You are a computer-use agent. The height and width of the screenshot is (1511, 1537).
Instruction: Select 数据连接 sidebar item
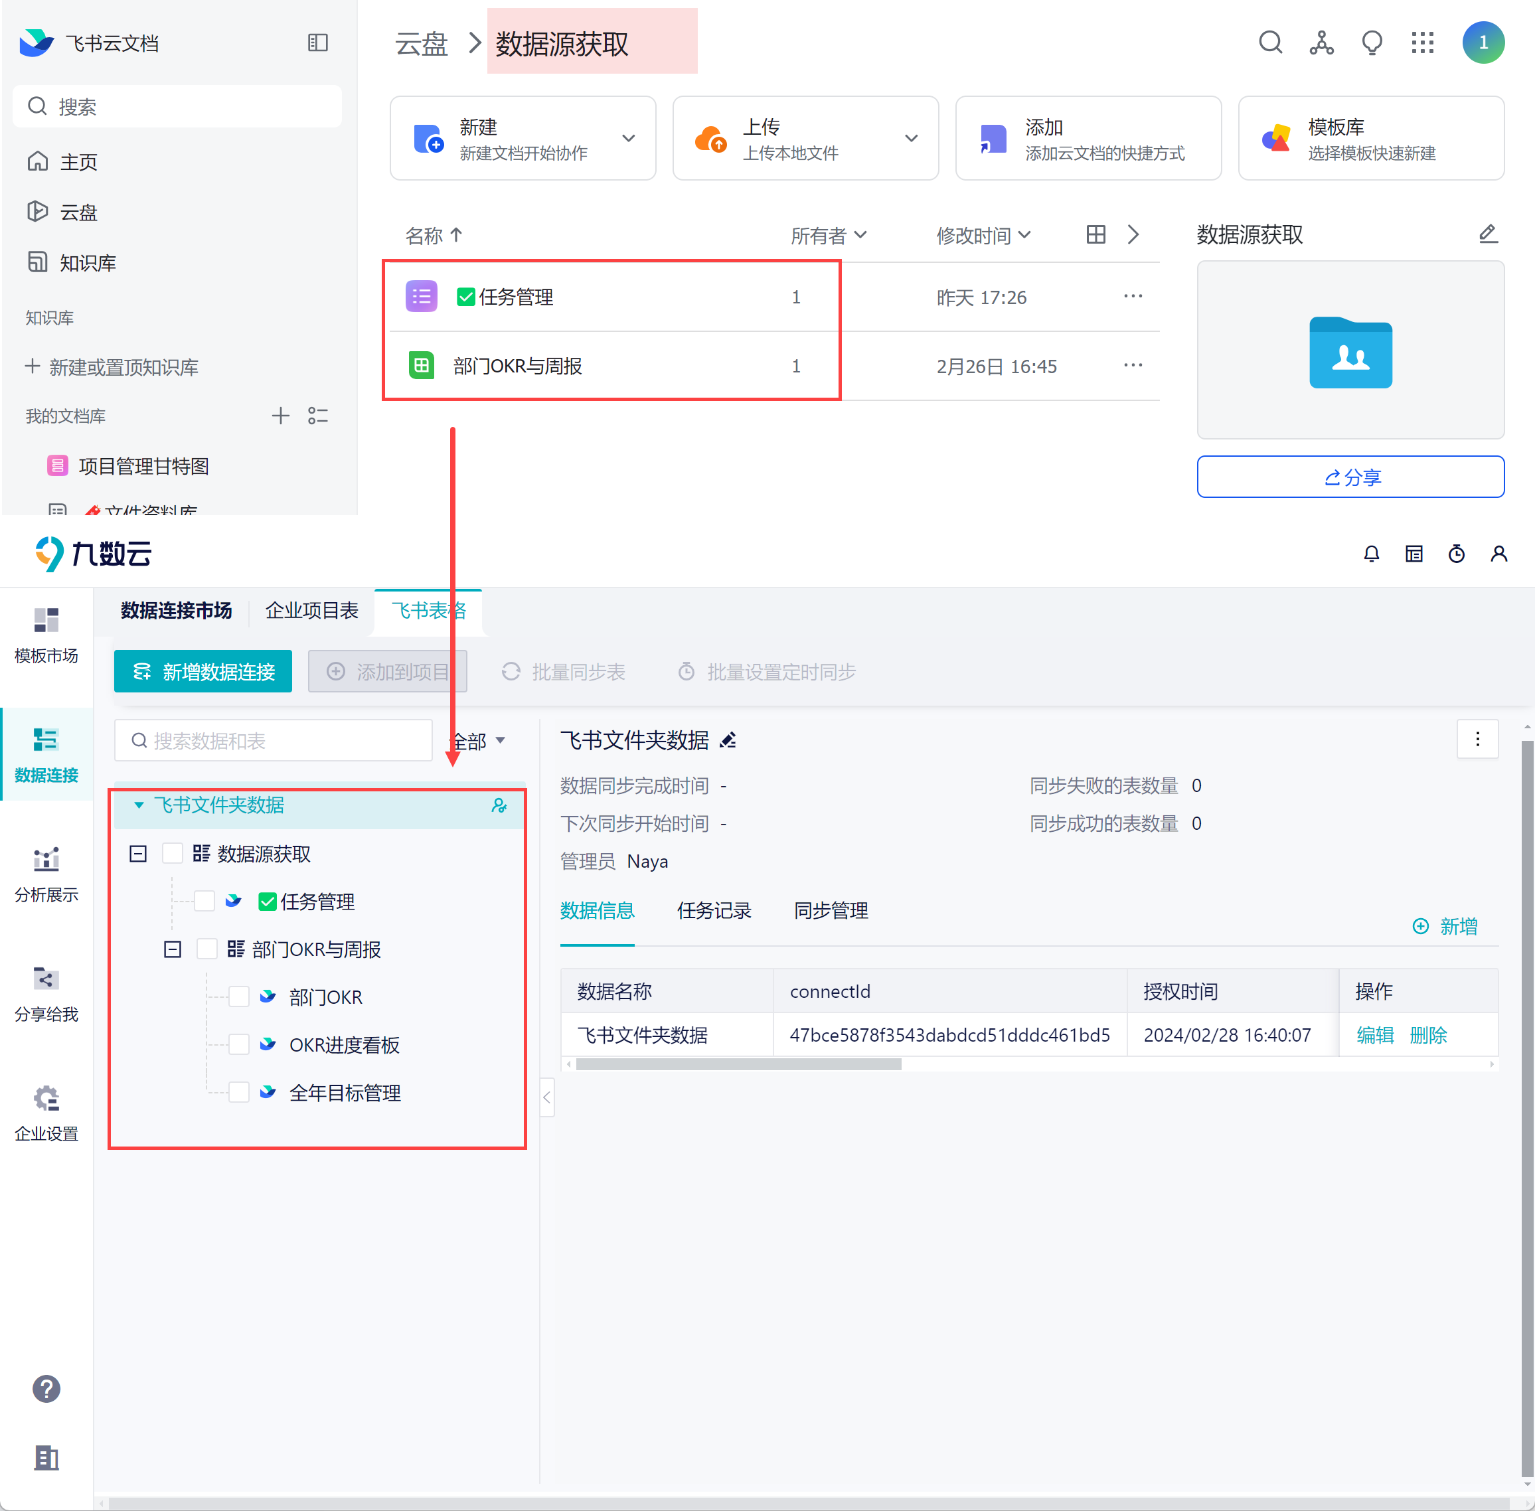pyautogui.click(x=46, y=755)
